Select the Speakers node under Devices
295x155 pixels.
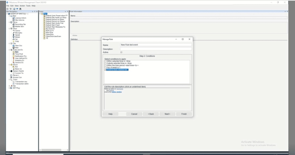tap(16, 35)
